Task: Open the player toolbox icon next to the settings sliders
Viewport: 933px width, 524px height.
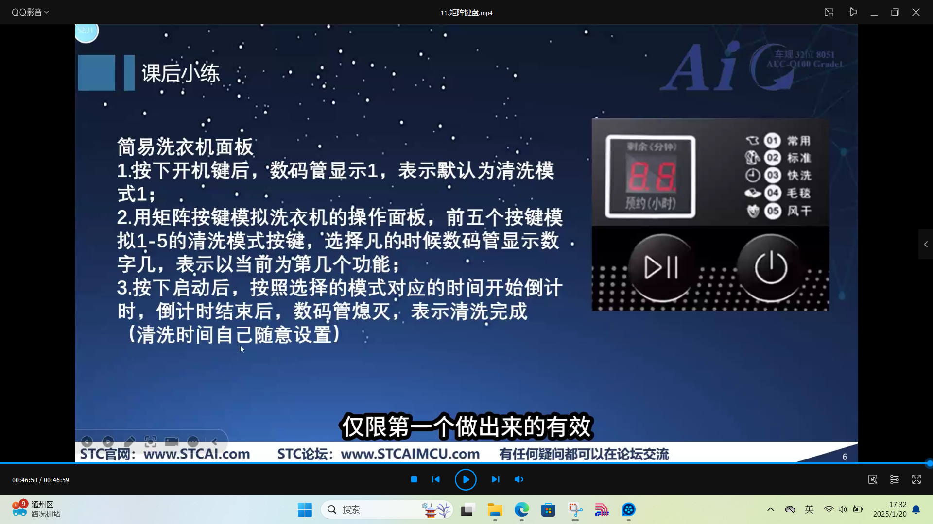Action: (x=873, y=479)
